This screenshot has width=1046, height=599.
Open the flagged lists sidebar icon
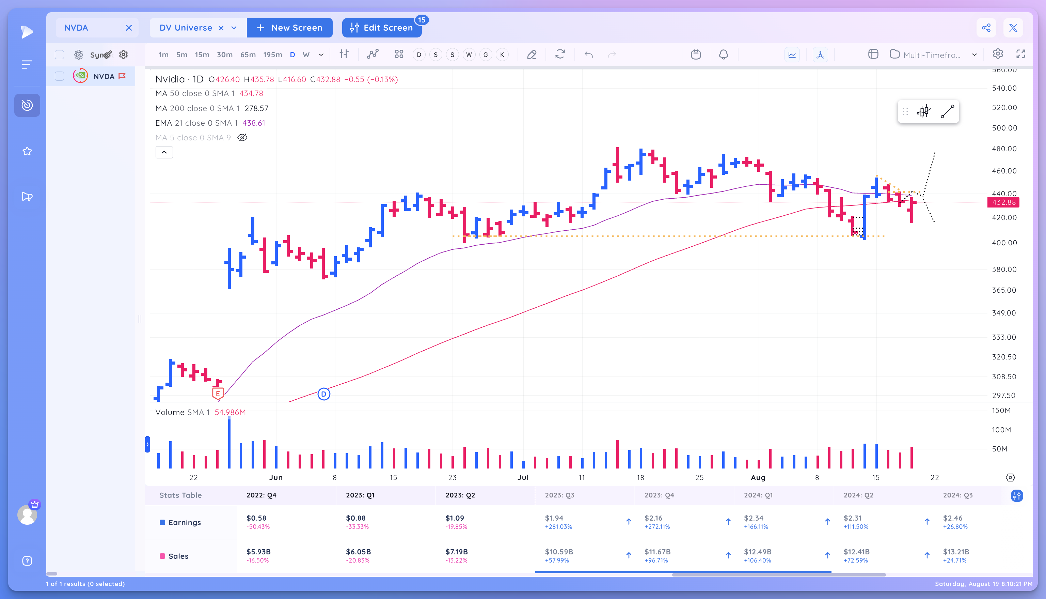click(27, 197)
